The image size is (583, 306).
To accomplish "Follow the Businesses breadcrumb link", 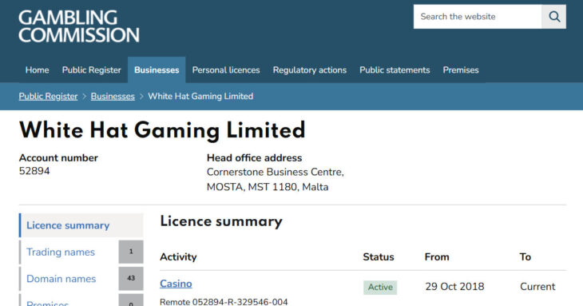I will pos(113,97).
